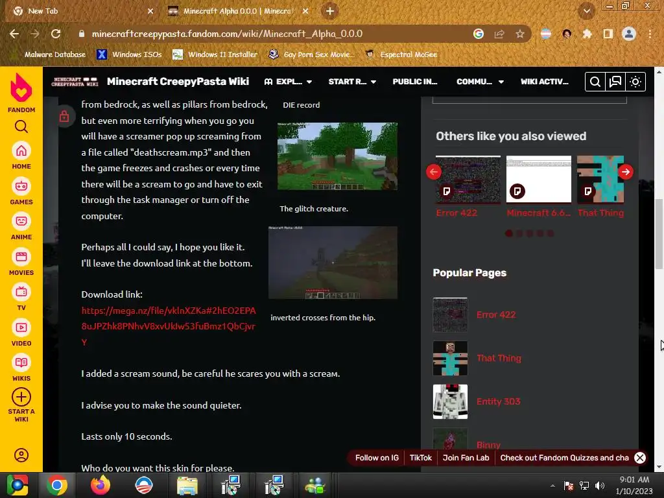Click the flag-colored extension icon in the toolbar
This screenshot has height=498, width=664.
click(546, 34)
